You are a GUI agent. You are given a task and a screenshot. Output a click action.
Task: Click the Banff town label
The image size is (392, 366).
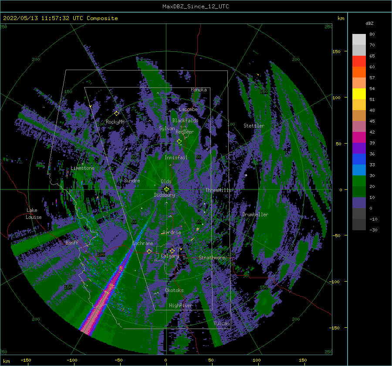coord(72,242)
